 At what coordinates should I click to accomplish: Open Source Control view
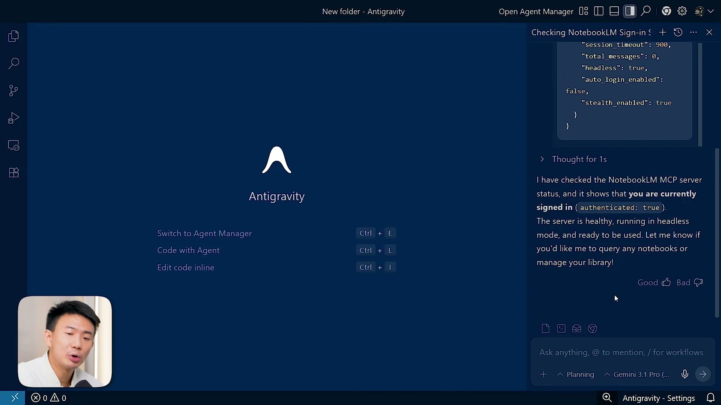coord(14,90)
